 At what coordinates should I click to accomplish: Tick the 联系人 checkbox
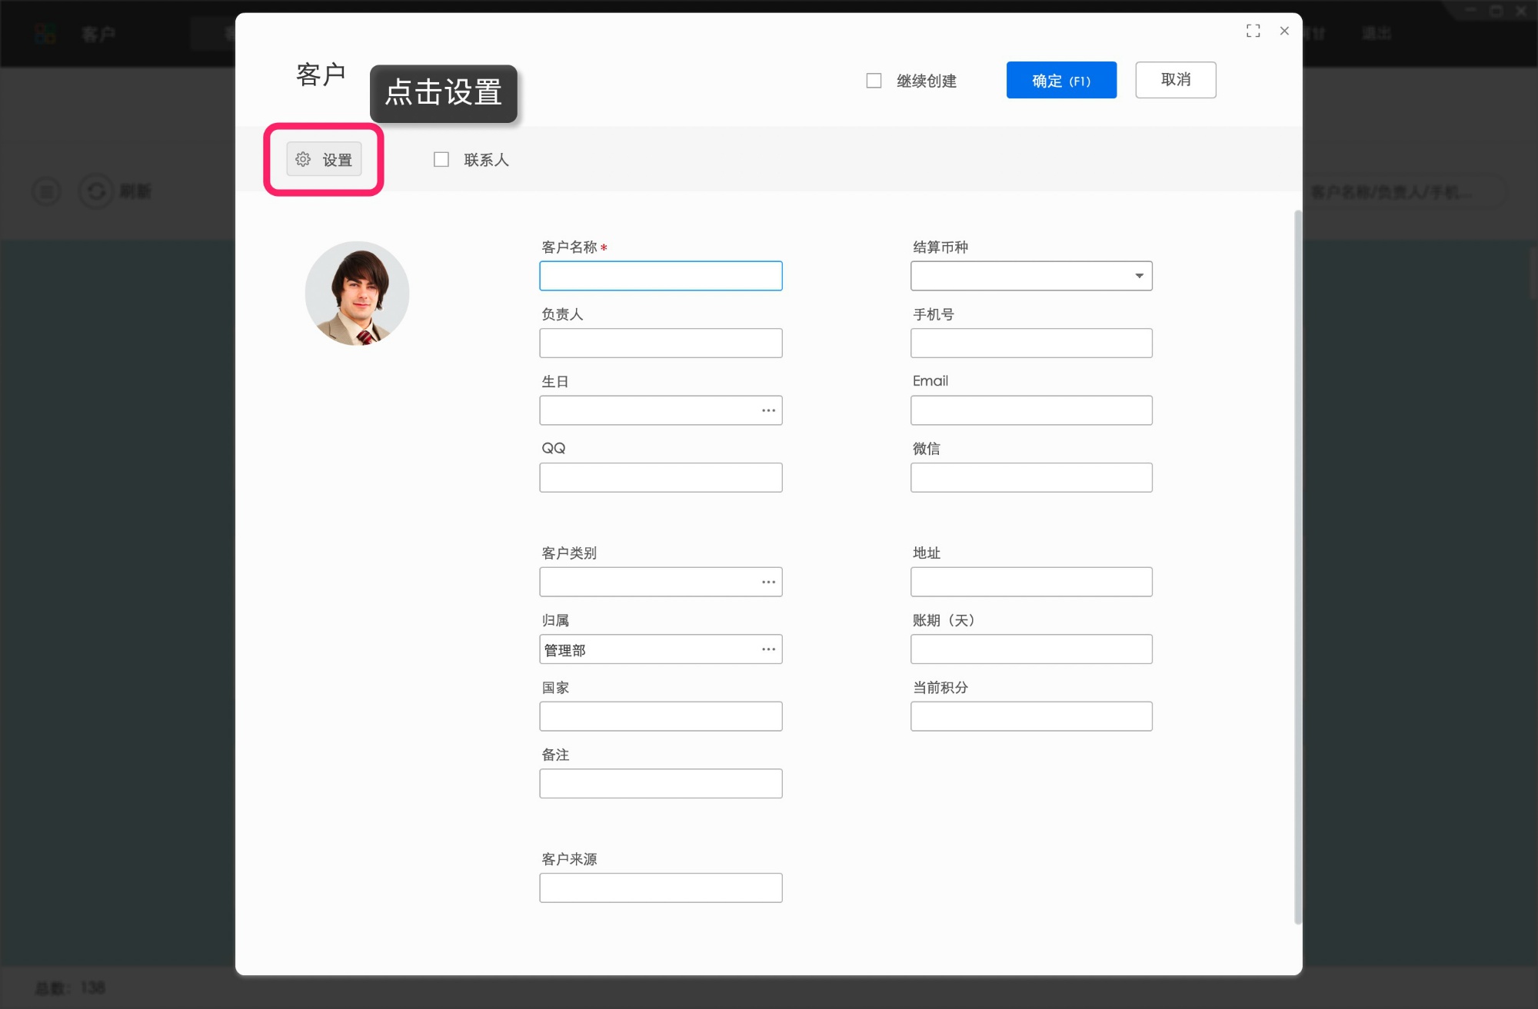(441, 159)
